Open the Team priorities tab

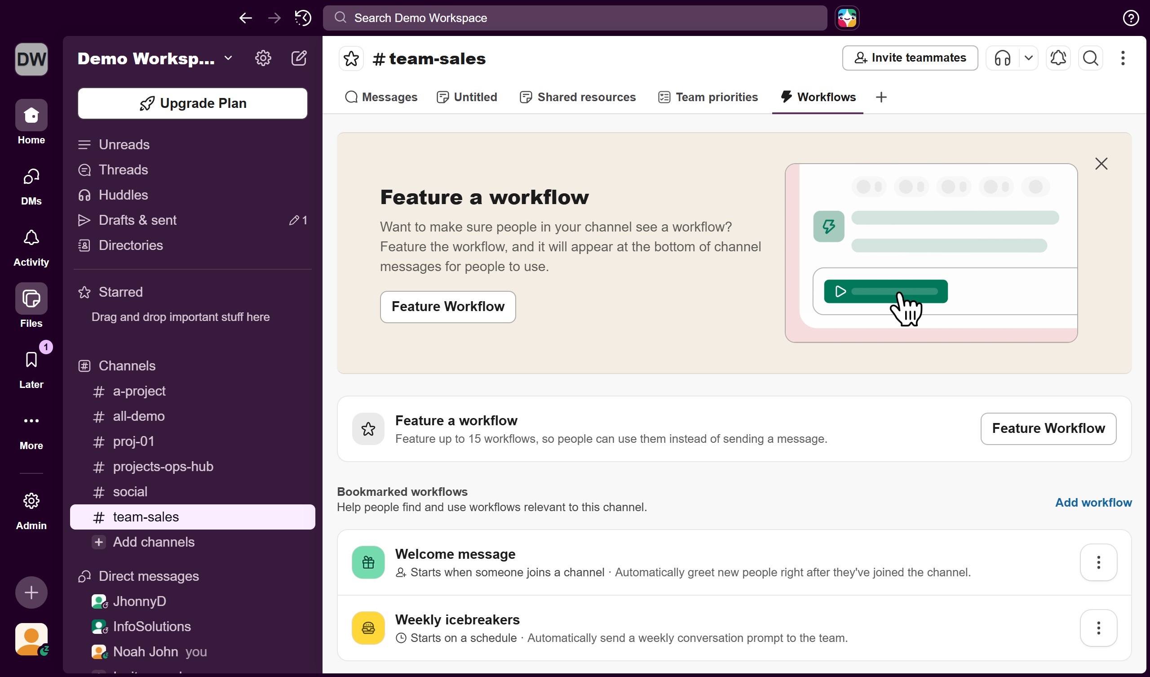pos(708,97)
